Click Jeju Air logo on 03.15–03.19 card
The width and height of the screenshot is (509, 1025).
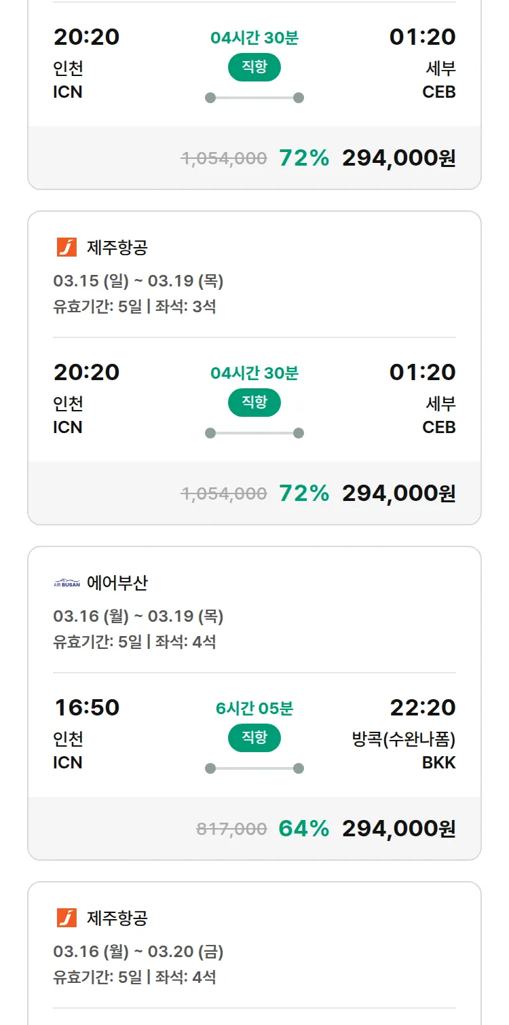pyautogui.click(x=67, y=248)
